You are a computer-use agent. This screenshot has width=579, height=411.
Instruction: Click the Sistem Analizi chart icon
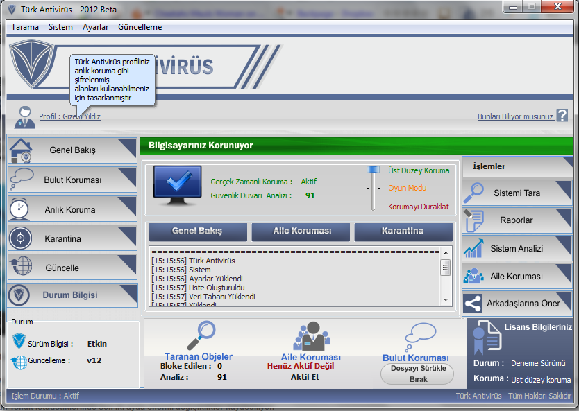pos(475,248)
